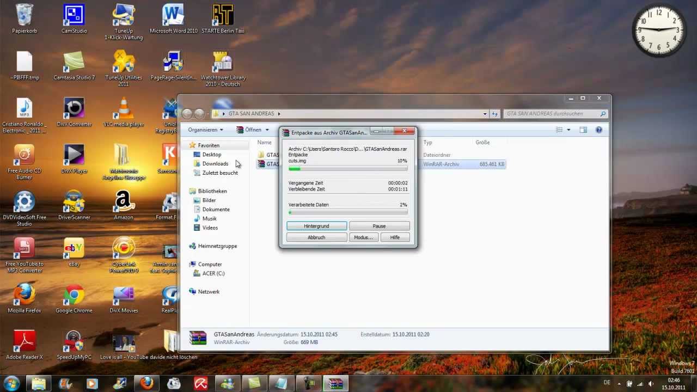Cancel extraction with the Abbruch button
Viewport: 697px width, 392px height.
click(316, 237)
